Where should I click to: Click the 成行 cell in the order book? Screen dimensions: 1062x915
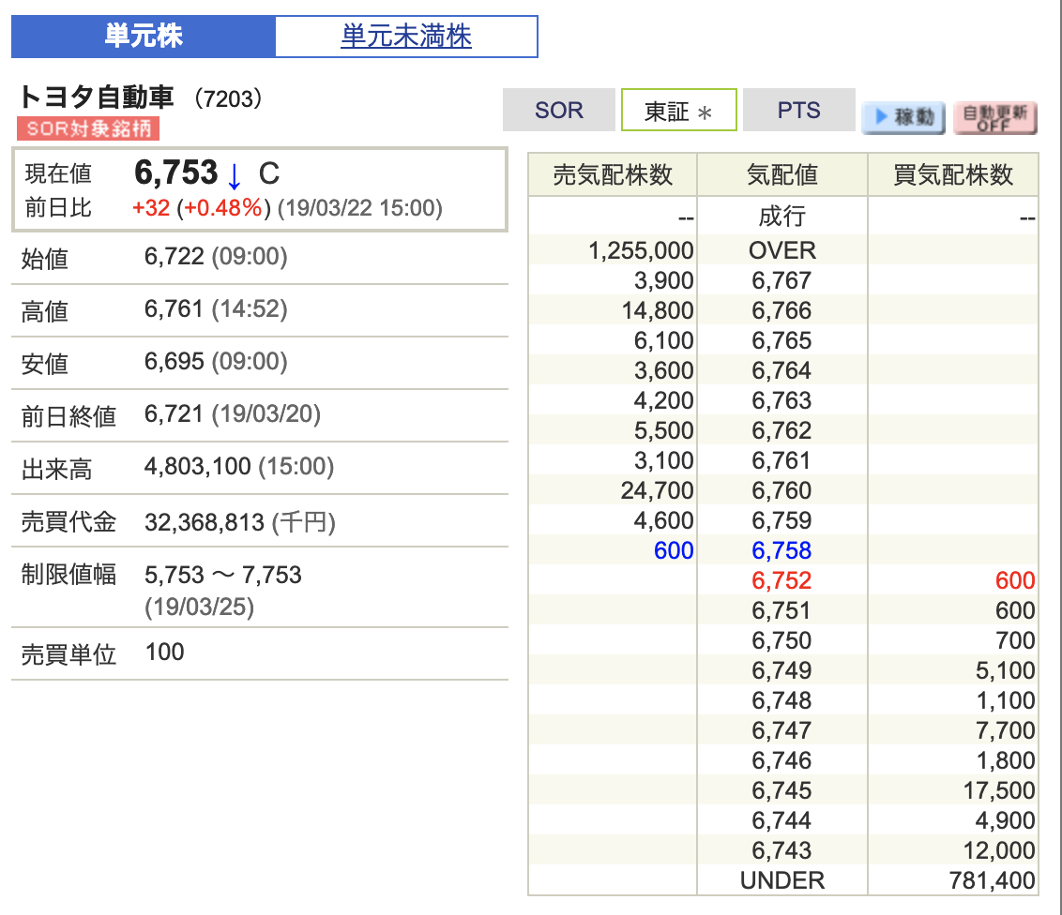pos(782,217)
